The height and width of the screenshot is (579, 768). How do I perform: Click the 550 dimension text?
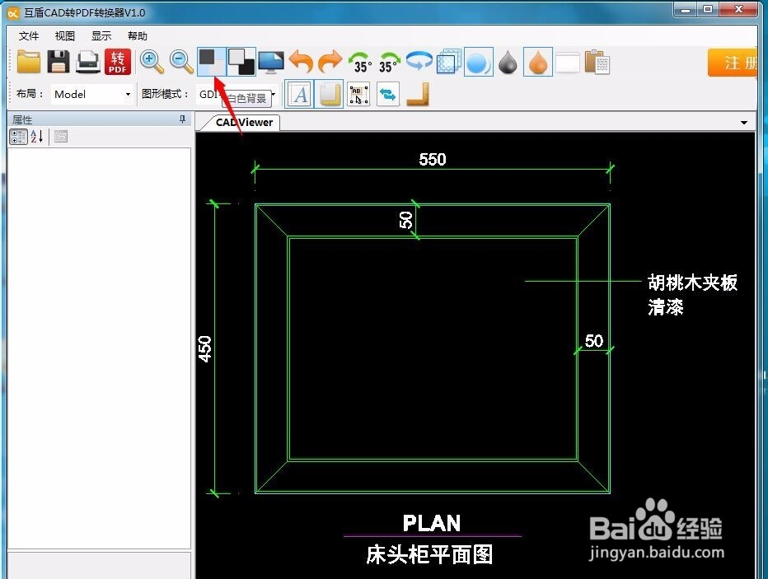click(433, 159)
